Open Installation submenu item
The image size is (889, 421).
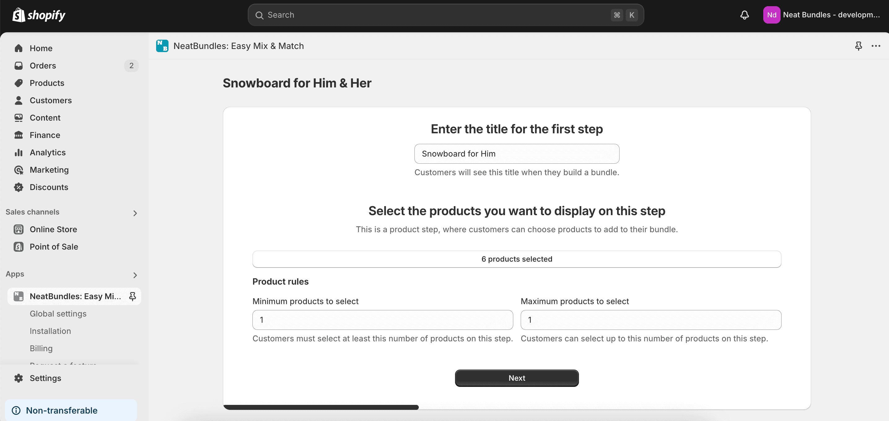(x=50, y=331)
